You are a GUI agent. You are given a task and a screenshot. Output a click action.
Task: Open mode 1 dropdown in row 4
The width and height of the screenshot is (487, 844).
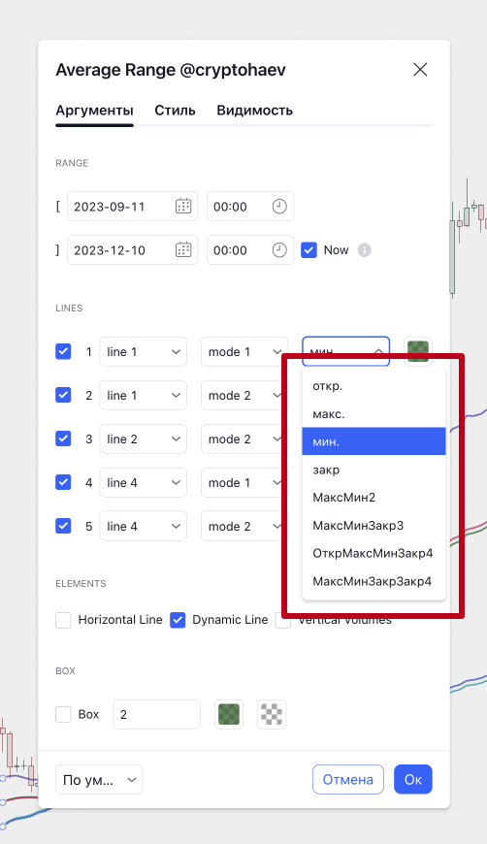[244, 482]
